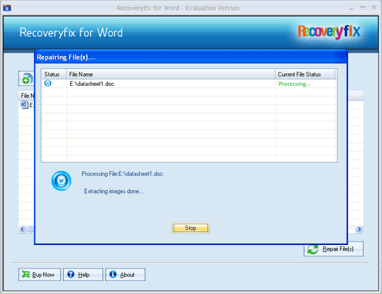382x294 pixels.
Task: Sort by the File Name column header
Action: [171, 75]
